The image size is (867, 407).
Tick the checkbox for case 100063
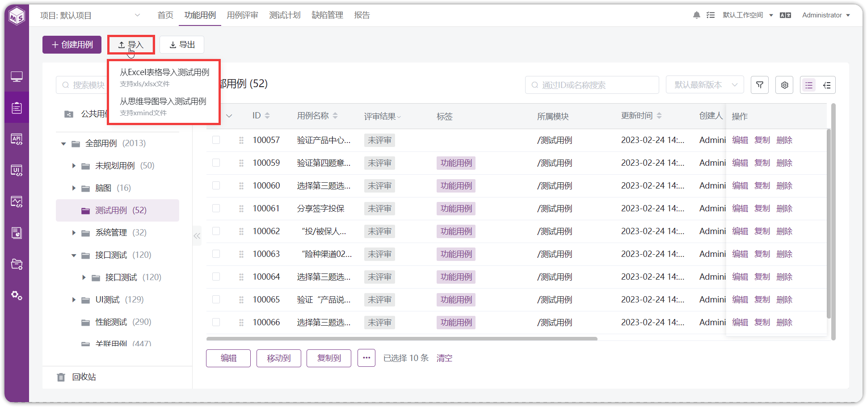216,254
